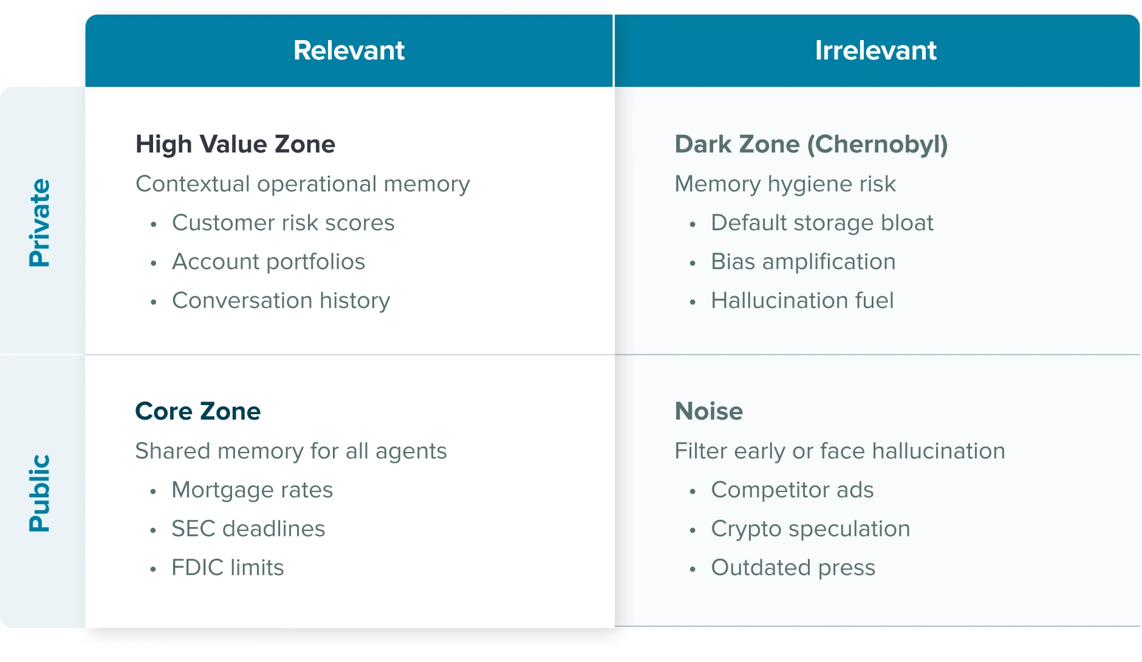Click the Default storage bloat item
The image size is (1142, 662).
[x=822, y=223]
